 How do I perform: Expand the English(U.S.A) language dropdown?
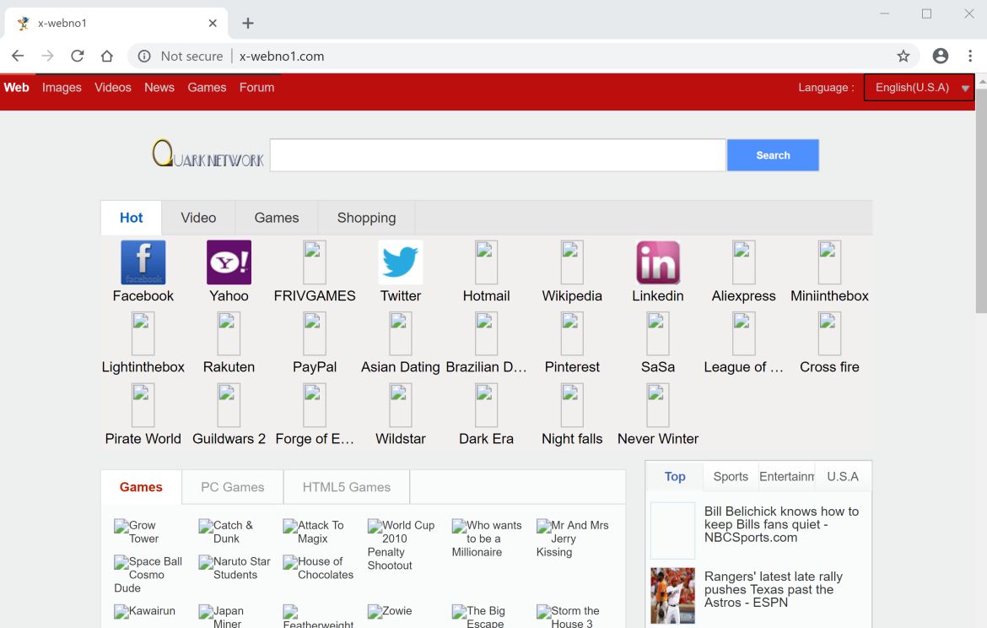[920, 88]
